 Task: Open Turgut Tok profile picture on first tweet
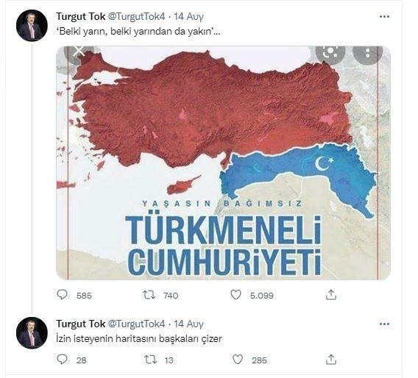tap(32, 26)
